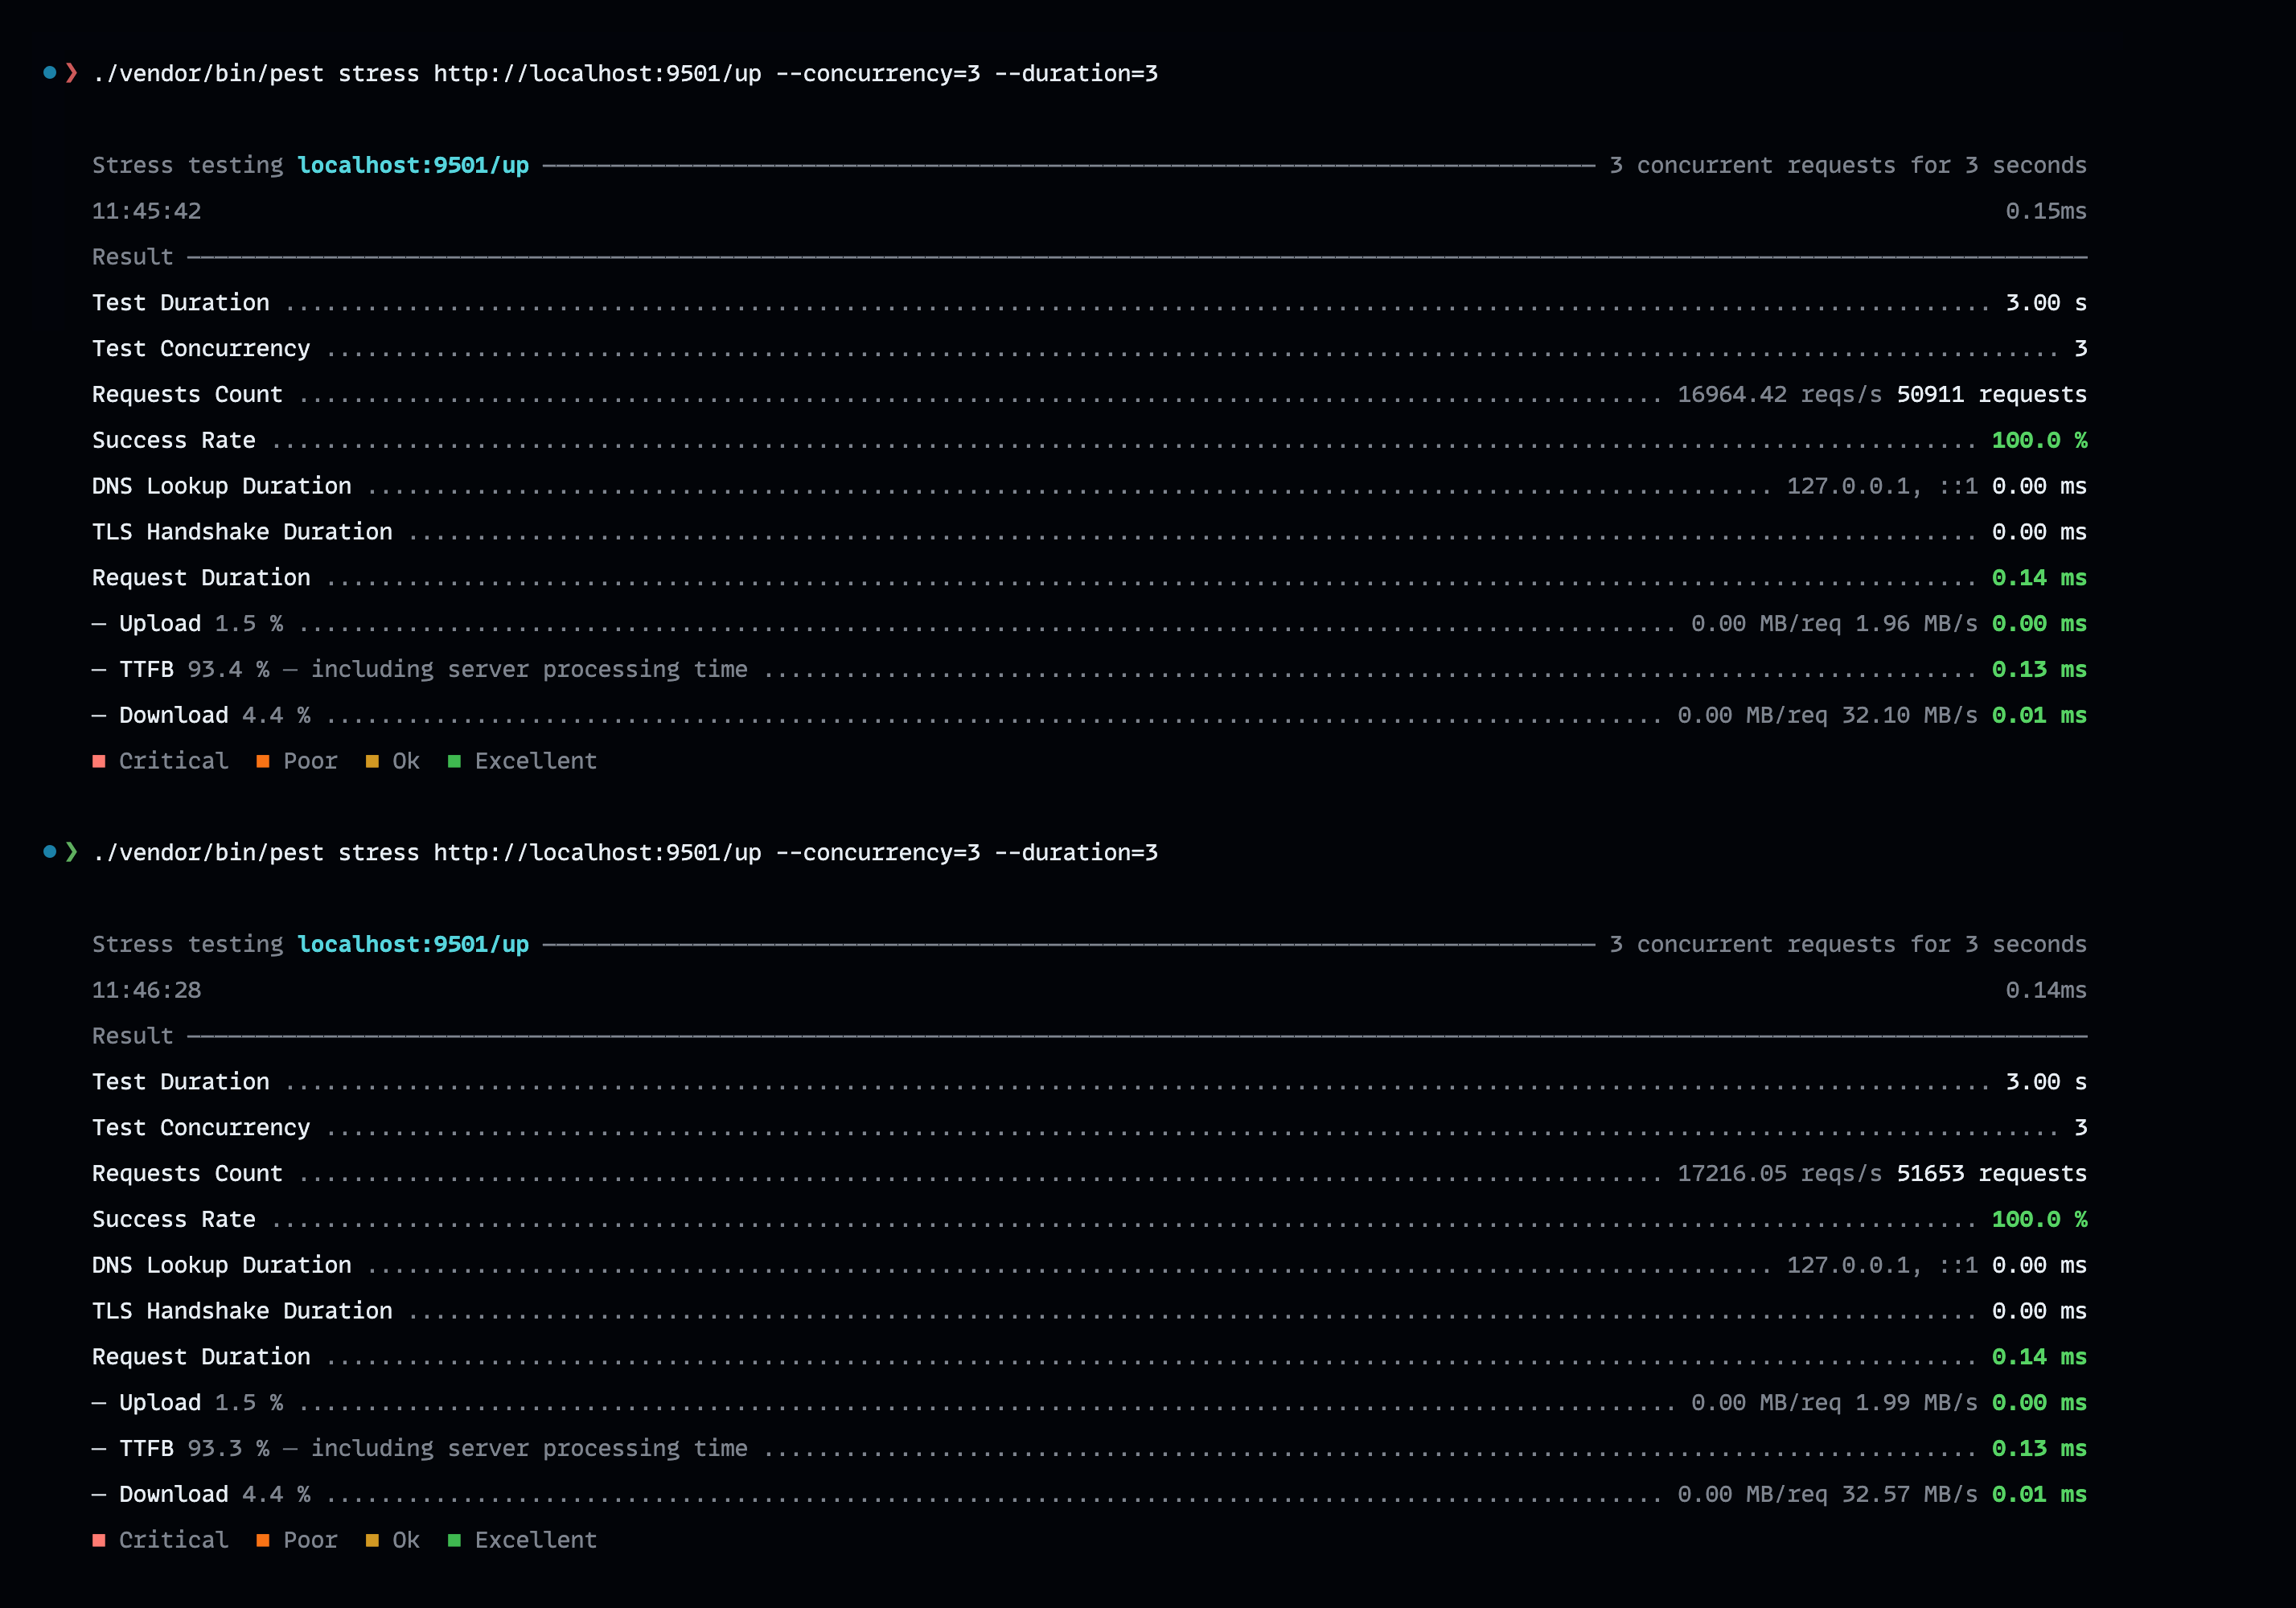This screenshot has width=2296, height=1608.
Task: Click the first '127.0.0.1, ::1' DNS address
Action: pyautogui.click(x=1882, y=487)
